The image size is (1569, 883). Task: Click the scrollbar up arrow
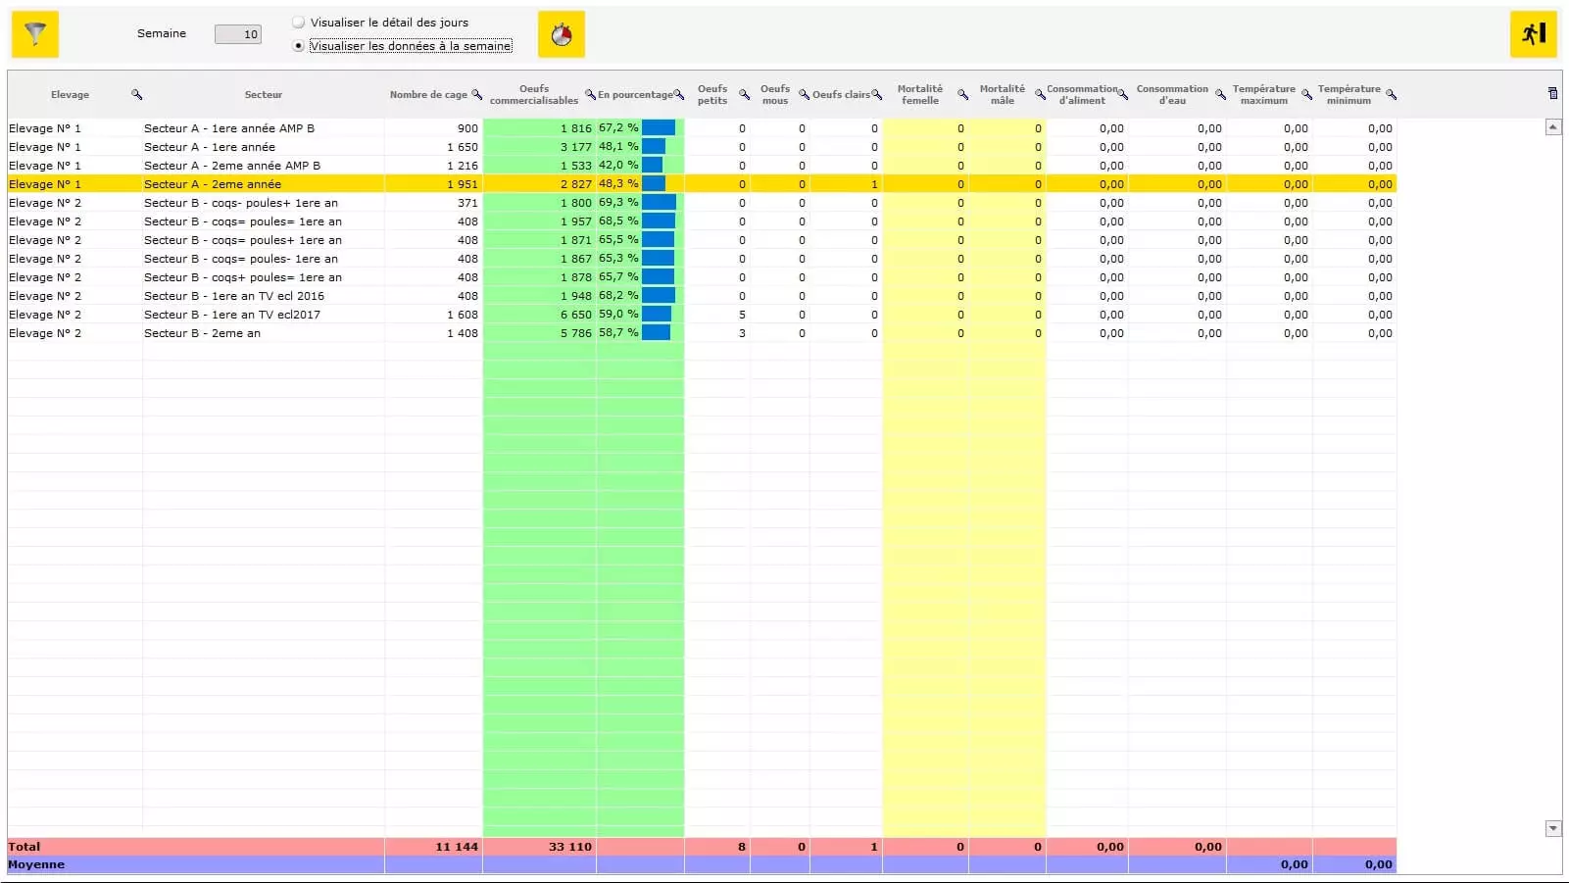tap(1553, 127)
